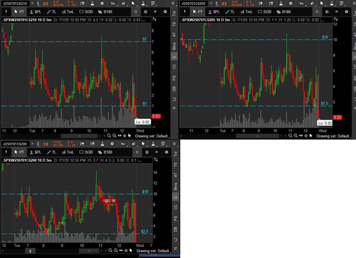The image size is (356, 258).
Task: Click the -1@2.96 order label on C6200 chart
Action: [109, 201]
